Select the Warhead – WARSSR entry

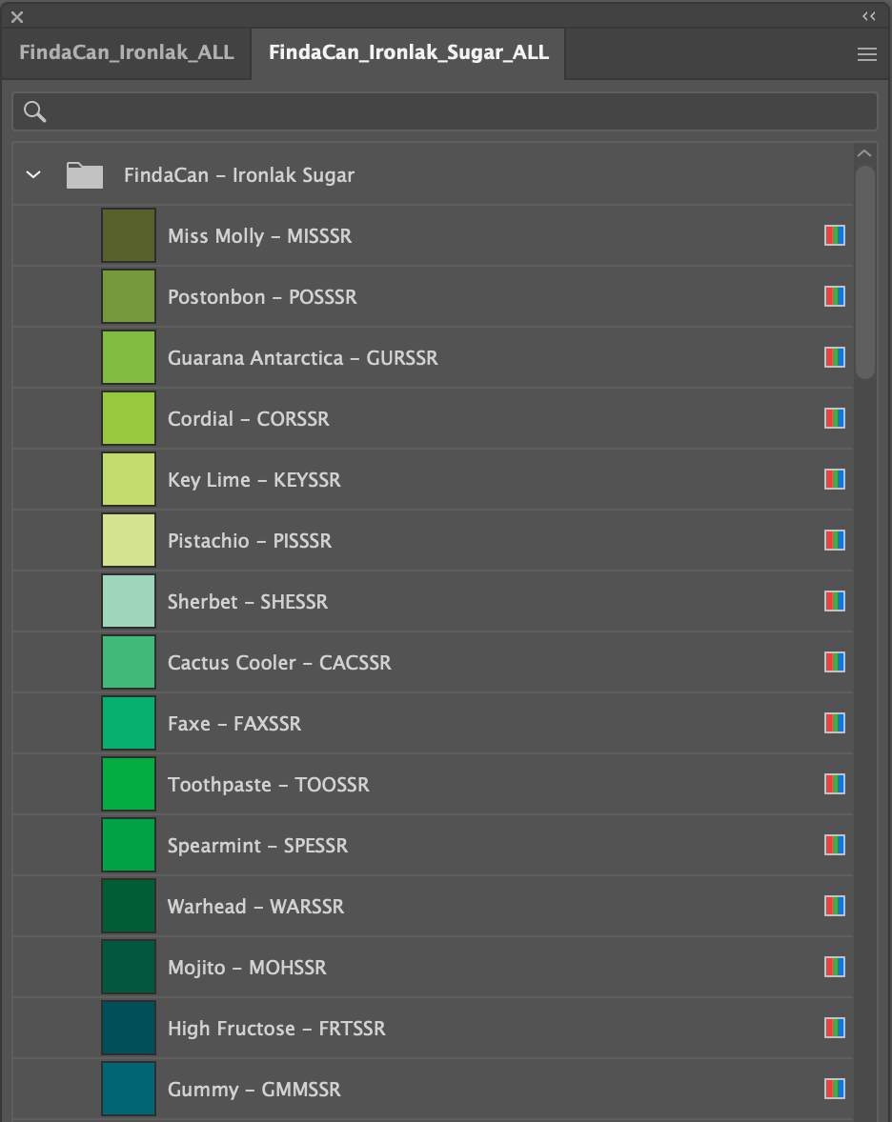pyautogui.click(x=255, y=907)
